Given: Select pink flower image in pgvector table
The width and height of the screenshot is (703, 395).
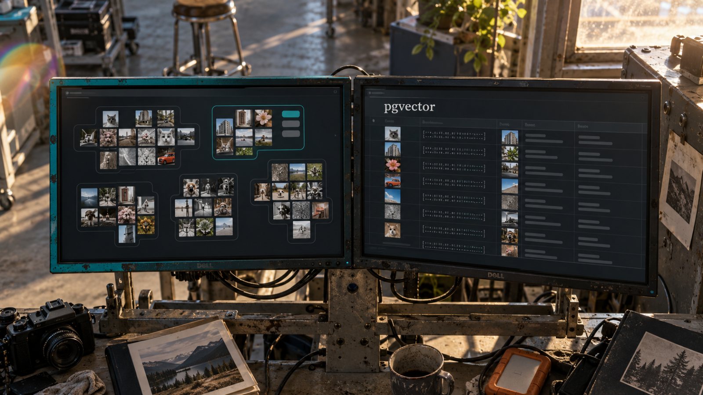Looking at the screenshot, I should (392, 165).
